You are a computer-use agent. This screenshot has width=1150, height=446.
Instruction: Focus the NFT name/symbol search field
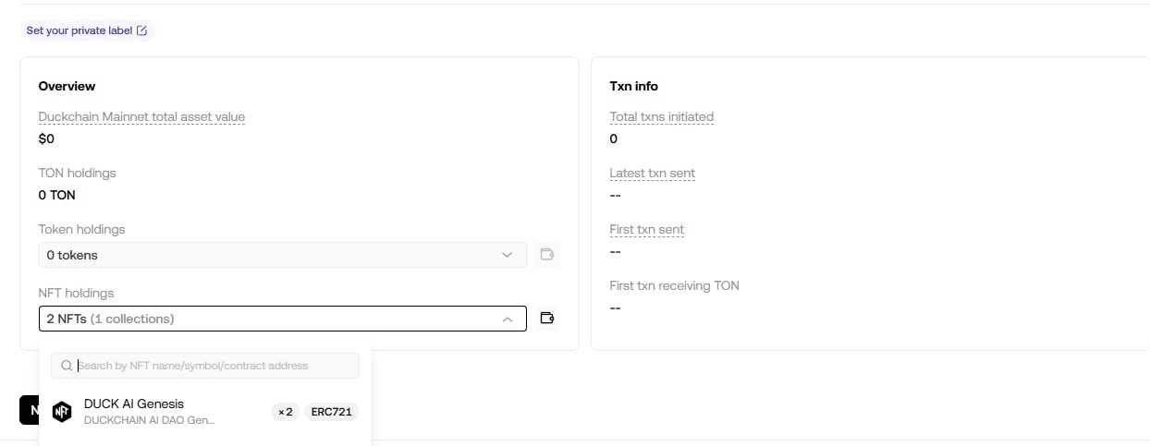click(x=205, y=366)
